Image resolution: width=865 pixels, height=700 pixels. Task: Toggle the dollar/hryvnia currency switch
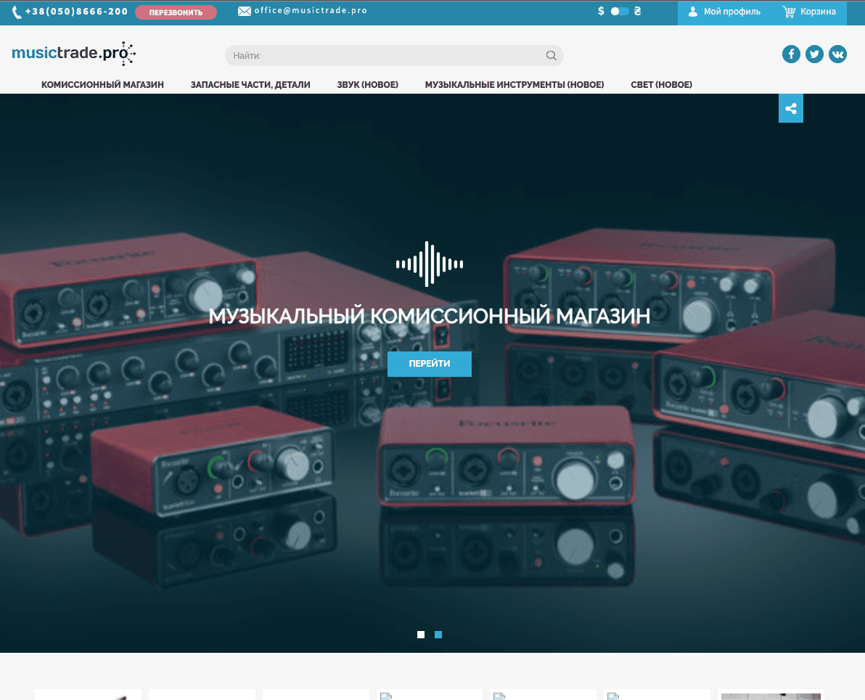pyautogui.click(x=619, y=11)
